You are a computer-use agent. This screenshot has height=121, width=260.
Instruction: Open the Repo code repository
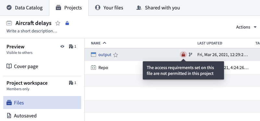[x=103, y=67]
